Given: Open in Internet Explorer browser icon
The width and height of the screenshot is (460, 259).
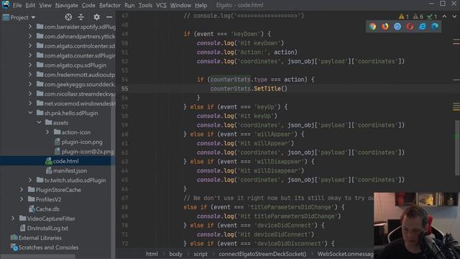Looking at the screenshot, I should (x=422, y=27).
